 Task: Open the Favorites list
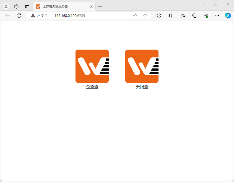183,16
